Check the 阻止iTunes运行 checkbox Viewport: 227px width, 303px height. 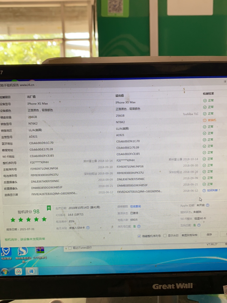70,248
